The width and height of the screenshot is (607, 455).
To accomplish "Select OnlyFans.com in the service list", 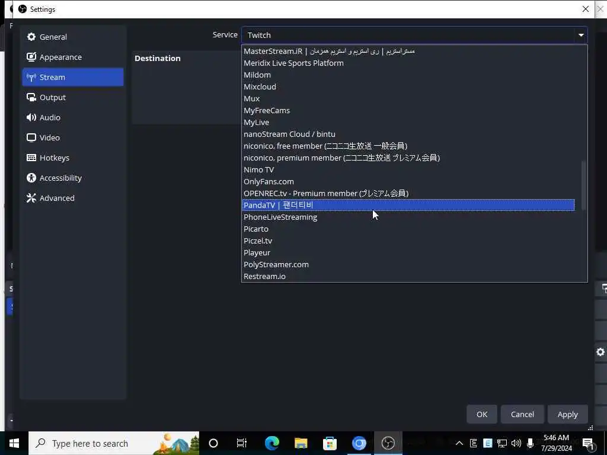I will (x=408, y=181).
